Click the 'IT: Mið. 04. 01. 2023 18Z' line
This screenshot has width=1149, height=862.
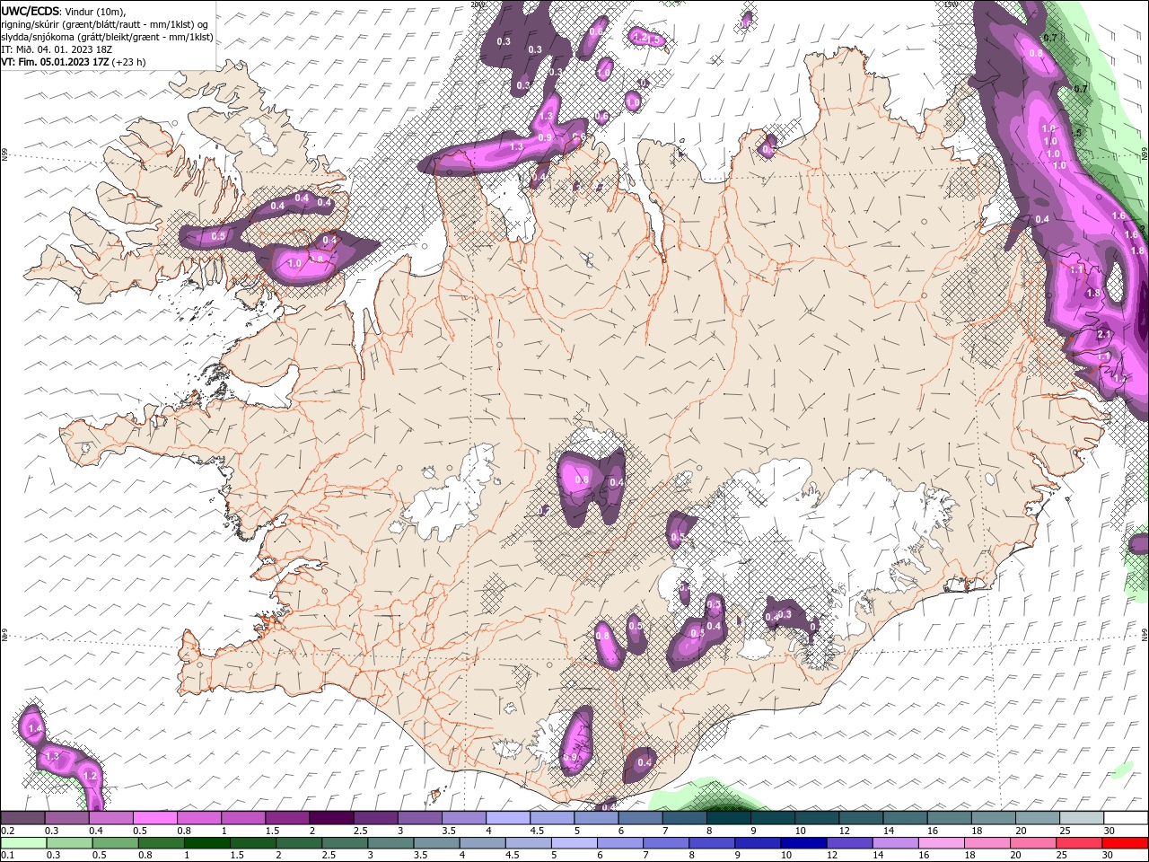click(57, 48)
